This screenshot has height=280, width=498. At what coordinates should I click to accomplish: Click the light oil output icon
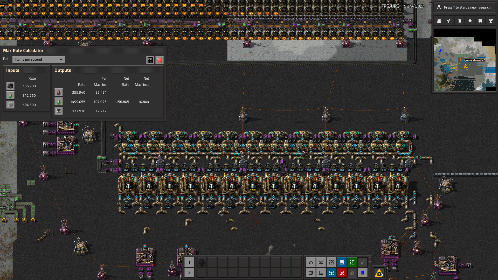point(59,102)
